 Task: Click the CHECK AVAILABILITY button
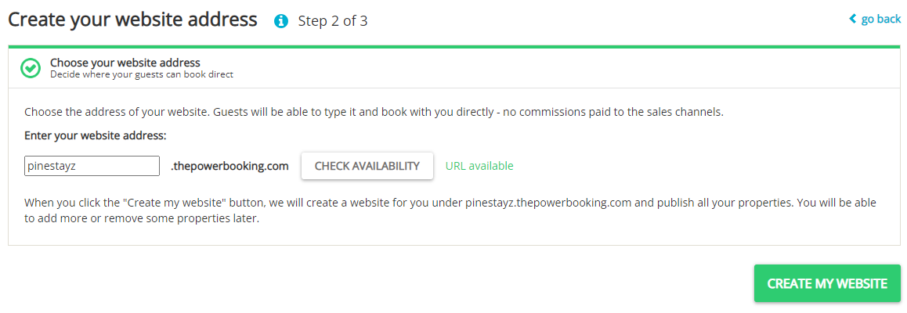[367, 166]
